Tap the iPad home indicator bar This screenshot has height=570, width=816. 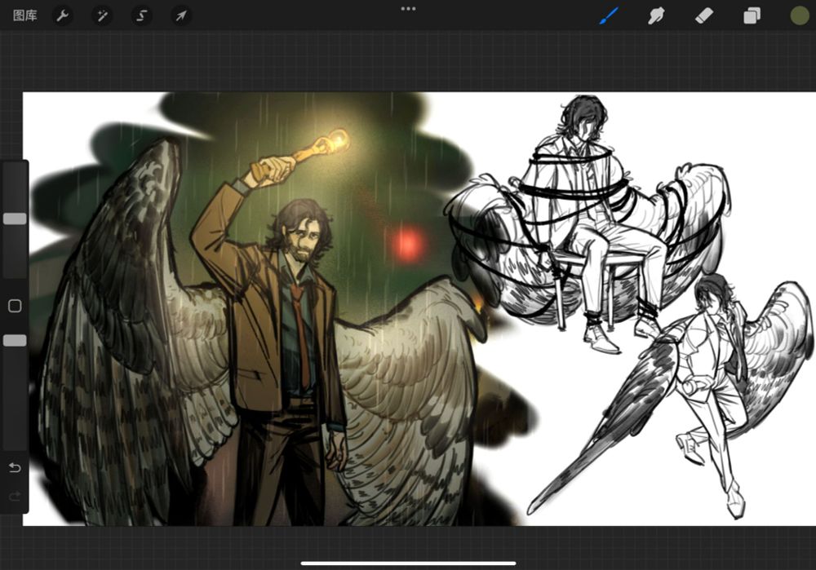click(408, 563)
